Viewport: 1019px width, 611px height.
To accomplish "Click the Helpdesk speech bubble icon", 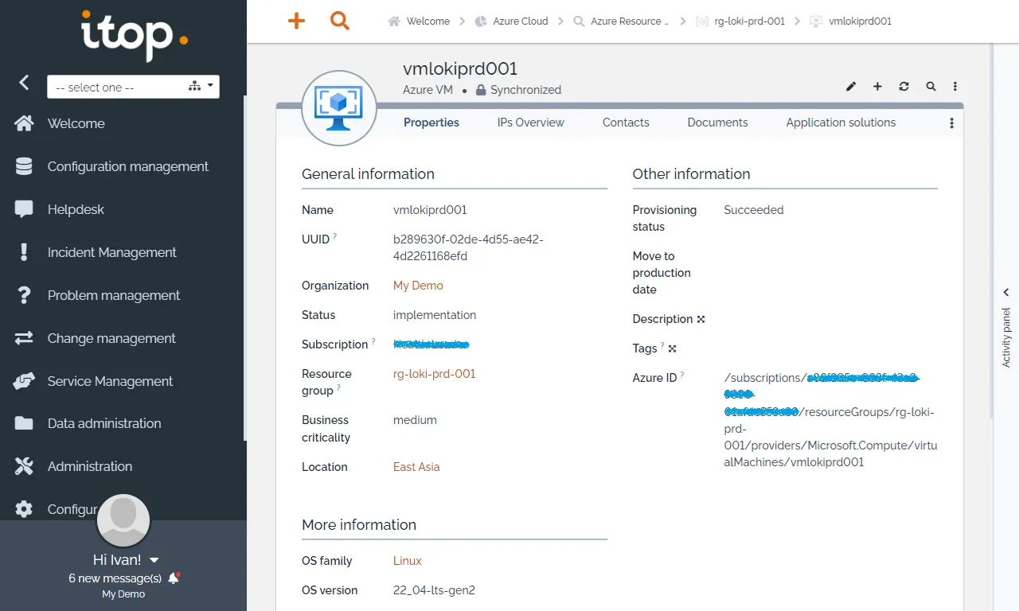I will (x=24, y=209).
